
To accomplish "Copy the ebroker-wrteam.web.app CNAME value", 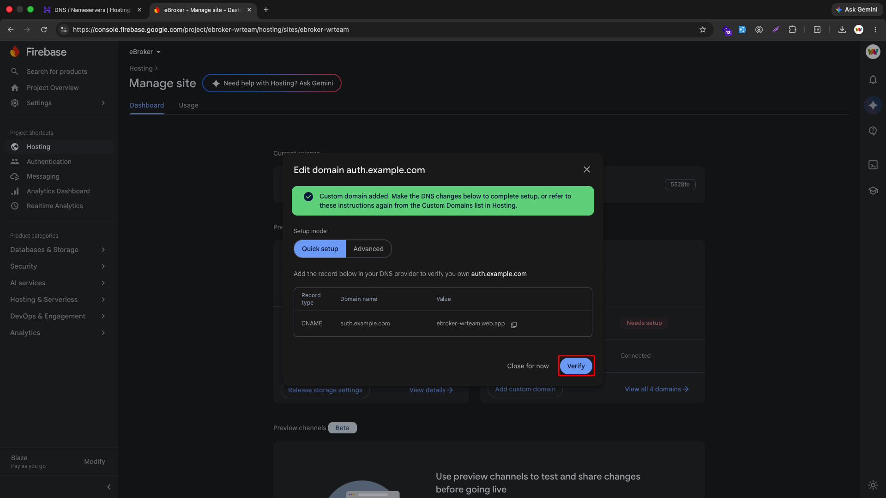I will point(514,324).
